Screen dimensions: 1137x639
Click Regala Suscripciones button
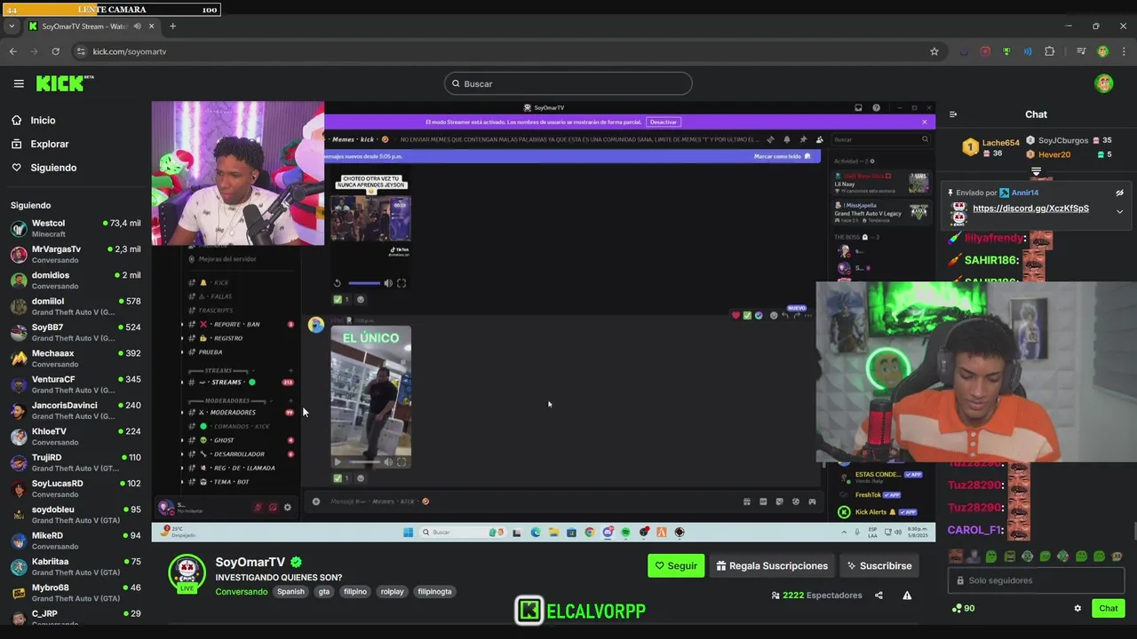(x=772, y=565)
